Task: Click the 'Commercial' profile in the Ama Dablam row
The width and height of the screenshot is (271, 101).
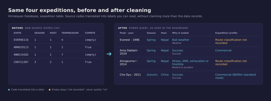Action: (223, 50)
